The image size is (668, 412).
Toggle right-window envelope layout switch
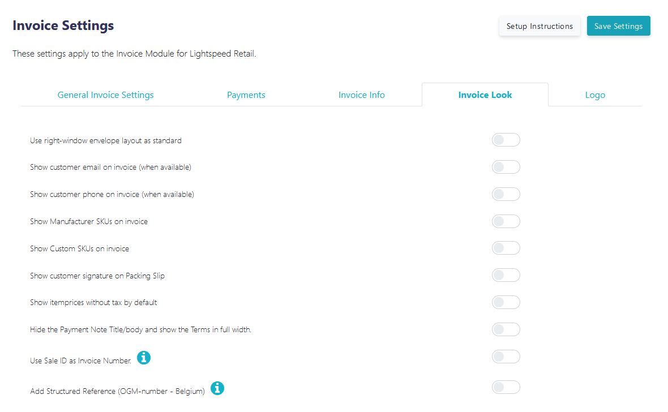[x=506, y=140]
